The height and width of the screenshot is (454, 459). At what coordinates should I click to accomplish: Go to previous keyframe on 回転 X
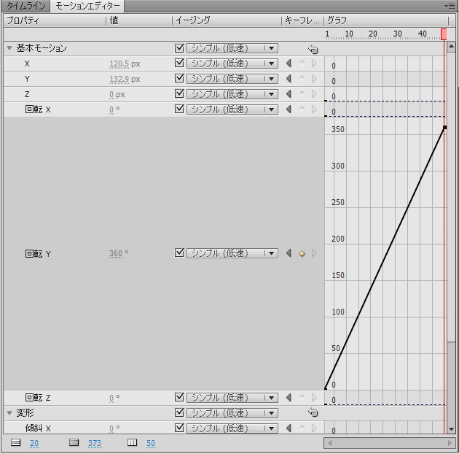[289, 109]
